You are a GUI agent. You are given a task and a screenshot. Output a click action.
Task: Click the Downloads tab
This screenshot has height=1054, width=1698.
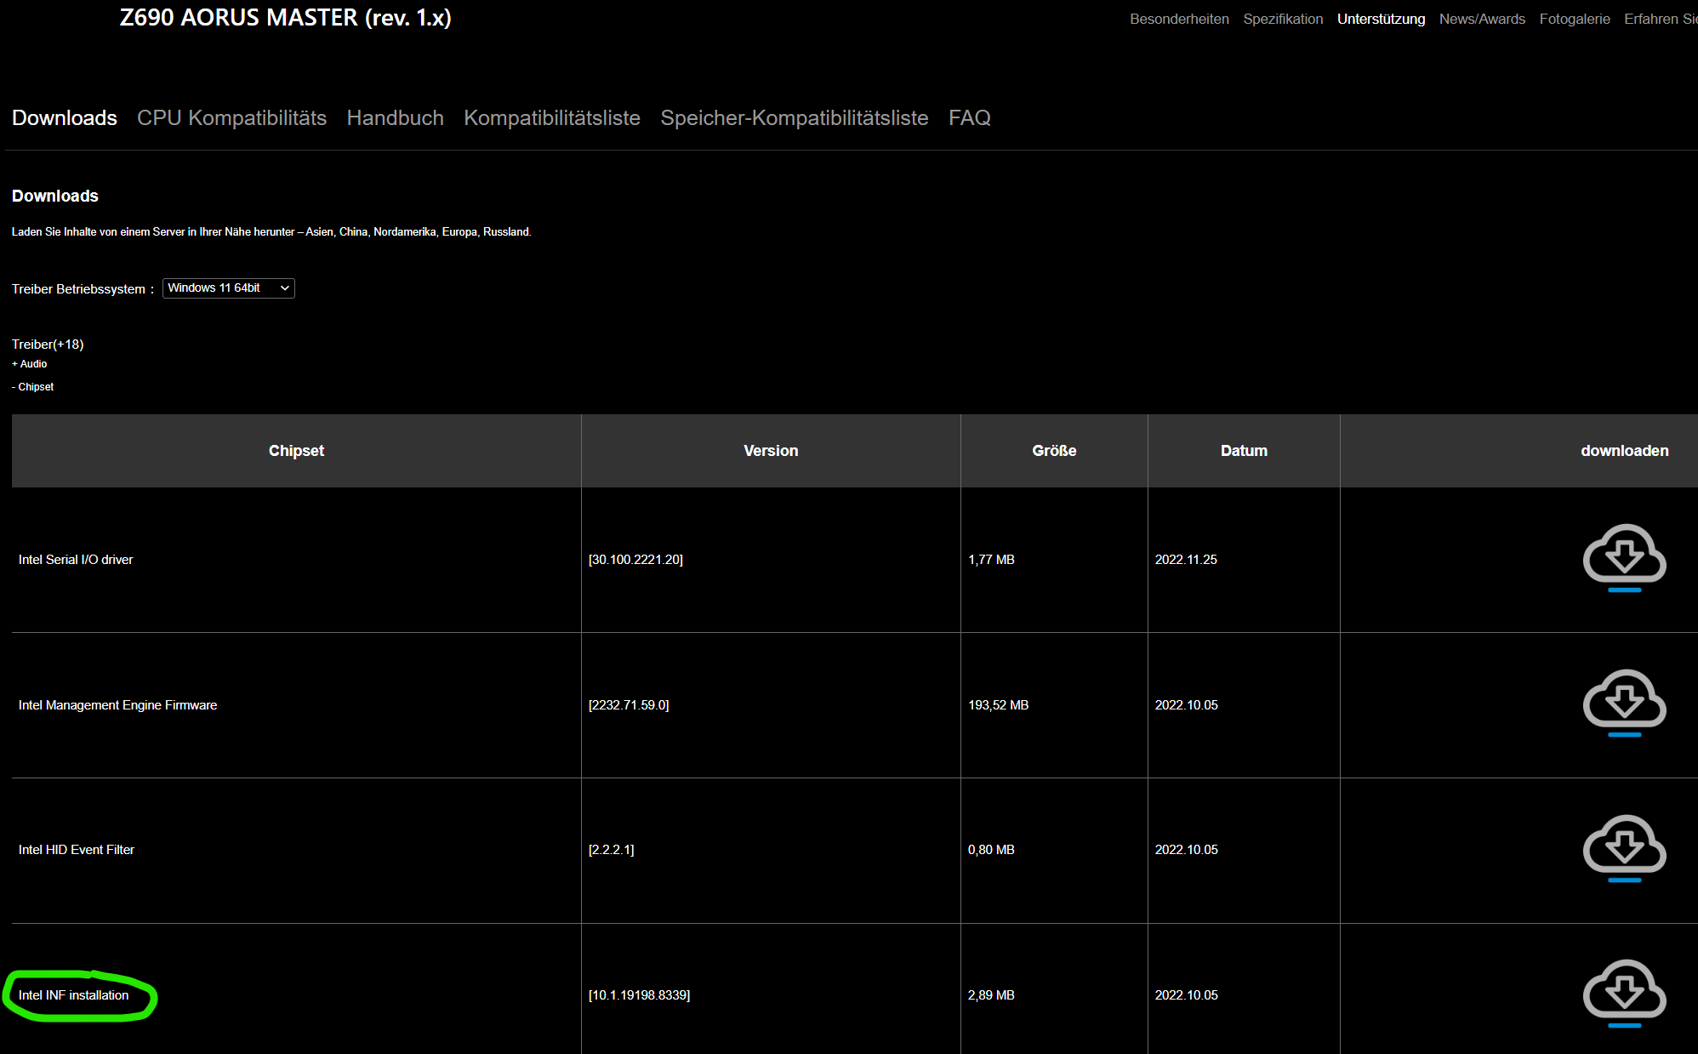64,118
